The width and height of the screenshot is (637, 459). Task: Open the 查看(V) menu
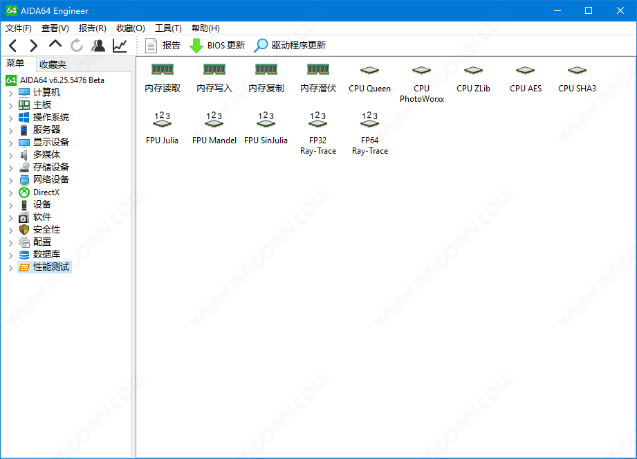point(55,28)
